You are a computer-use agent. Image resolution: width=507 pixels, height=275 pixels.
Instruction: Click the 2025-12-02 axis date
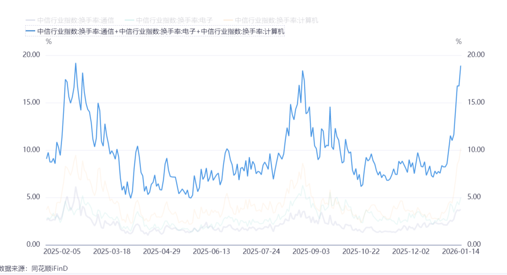tap(411, 252)
